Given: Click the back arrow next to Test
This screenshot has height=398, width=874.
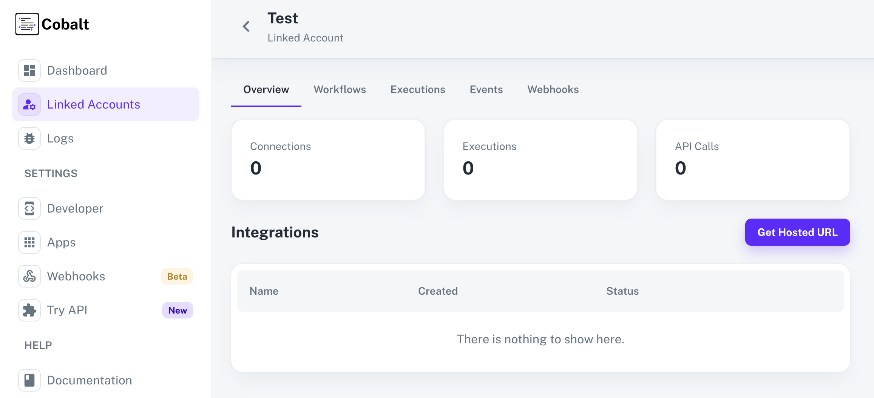Looking at the screenshot, I should coord(246,26).
